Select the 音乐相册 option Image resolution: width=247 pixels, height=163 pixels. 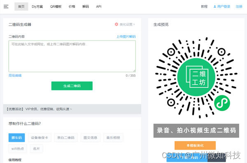coord(113,137)
